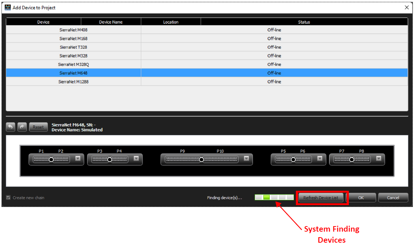Click the undo arrow icon beside Reset

(11, 127)
